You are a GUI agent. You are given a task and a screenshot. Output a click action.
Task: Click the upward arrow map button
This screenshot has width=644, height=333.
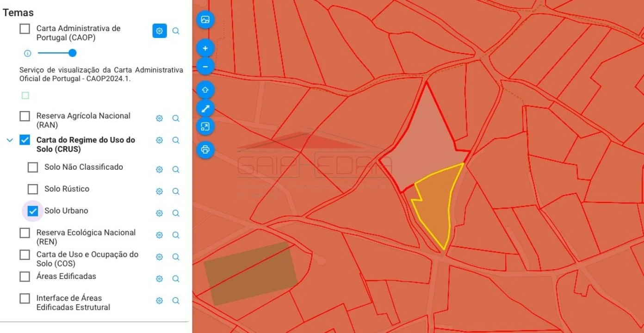(x=205, y=90)
